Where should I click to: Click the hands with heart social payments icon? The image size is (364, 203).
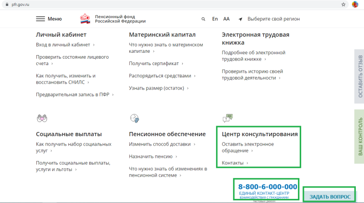click(x=42, y=118)
